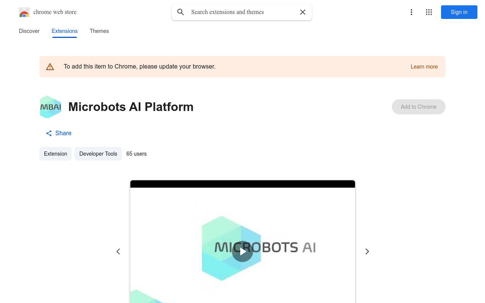Open the Developer Tools category chip
This screenshot has height=303, width=485.
(98, 154)
